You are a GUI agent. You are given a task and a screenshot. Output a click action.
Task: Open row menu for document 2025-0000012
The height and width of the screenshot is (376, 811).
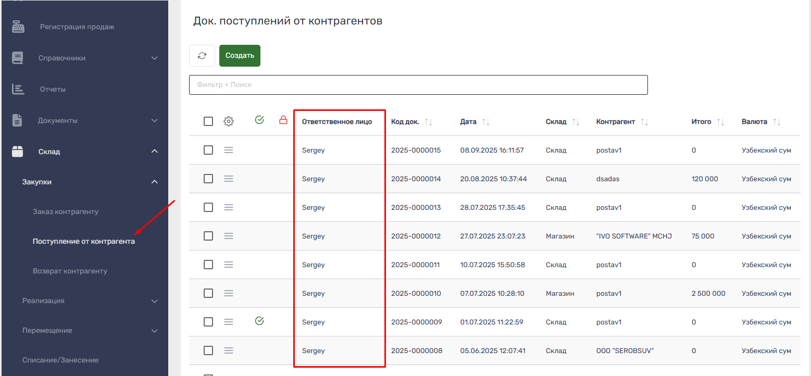click(228, 236)
